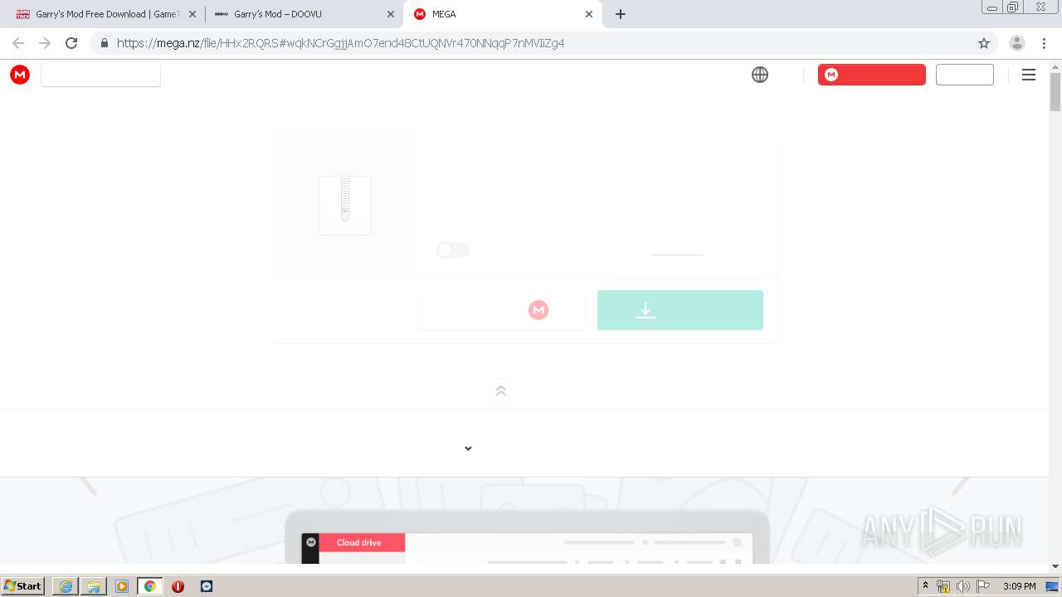
Task: Show hidden system tray icons
Action: [925, 586]
